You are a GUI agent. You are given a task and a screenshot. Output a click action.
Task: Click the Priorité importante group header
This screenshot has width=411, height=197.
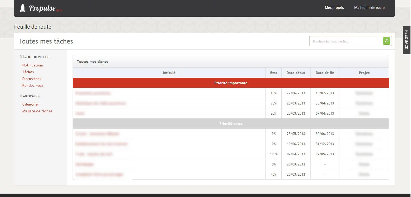[x=231, y=83]
